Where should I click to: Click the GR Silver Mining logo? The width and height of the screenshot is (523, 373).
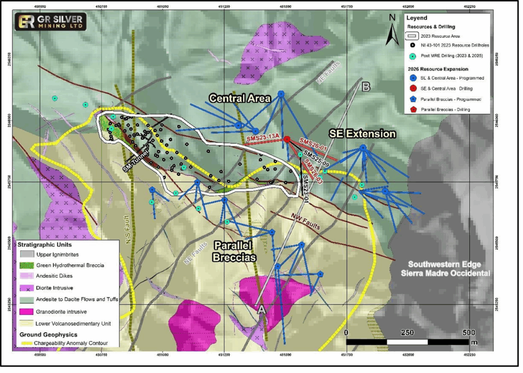[x=51, y=21]
